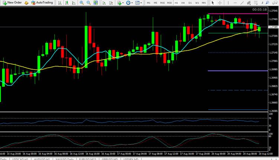Switch to candlestick chart display
Viewport: 279px width, 160px height.
click(67, 3)
